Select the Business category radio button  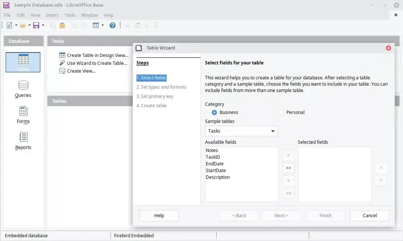click(x=214, y=112)
